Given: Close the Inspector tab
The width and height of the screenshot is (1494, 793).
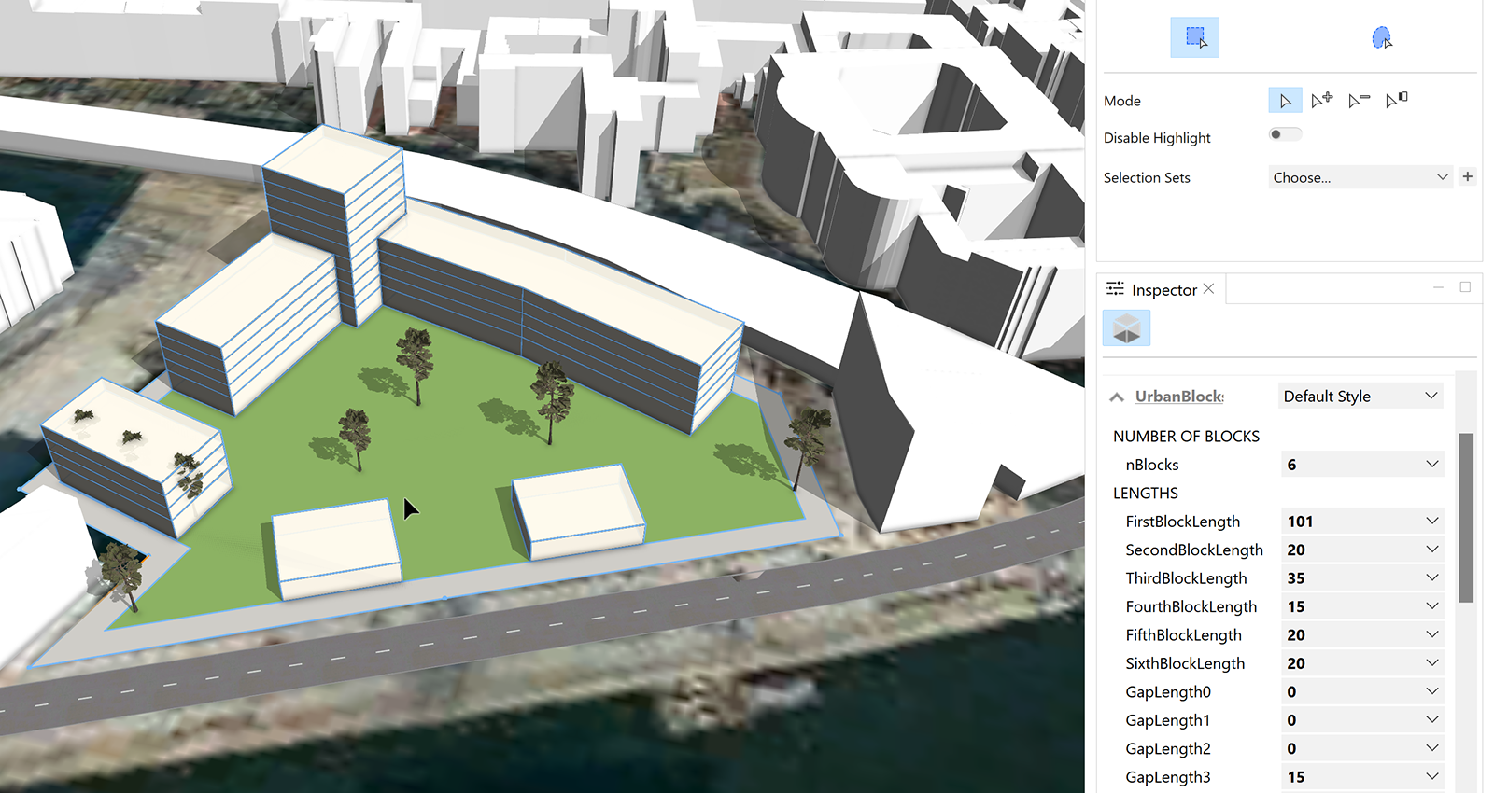Looking at the screenshot, I should [1209, 289].
